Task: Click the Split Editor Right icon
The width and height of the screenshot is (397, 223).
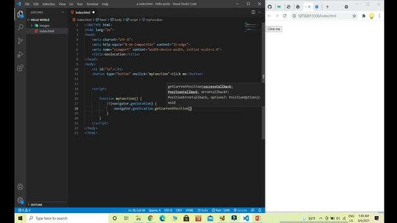Action: point(253,12)
